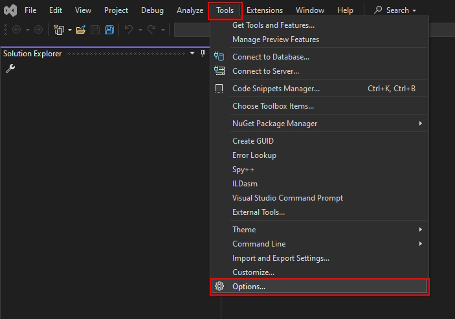Screen dimensions: 455x319
Task: Expand the Theme submenu
Action: point(421,230)
